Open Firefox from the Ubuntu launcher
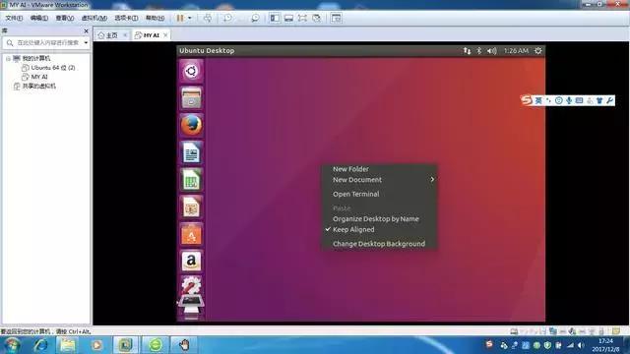Image resolution: width=630 pixels, height=354 pixels. pos(191,125)
